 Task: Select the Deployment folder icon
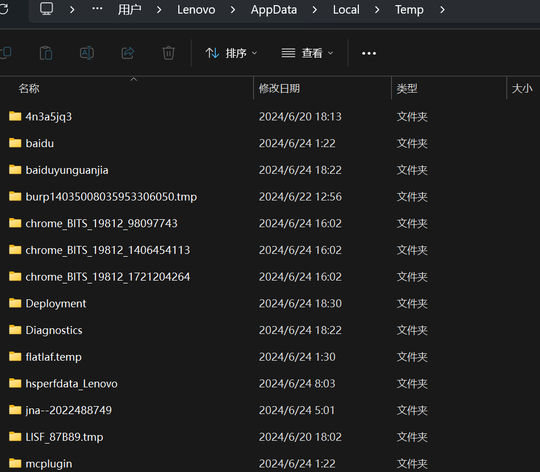[x=15, y=303]
